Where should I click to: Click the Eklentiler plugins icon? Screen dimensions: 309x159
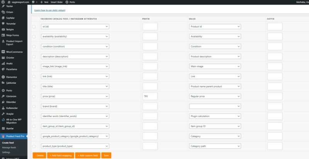pyautogui.click(x=3, y=102)
